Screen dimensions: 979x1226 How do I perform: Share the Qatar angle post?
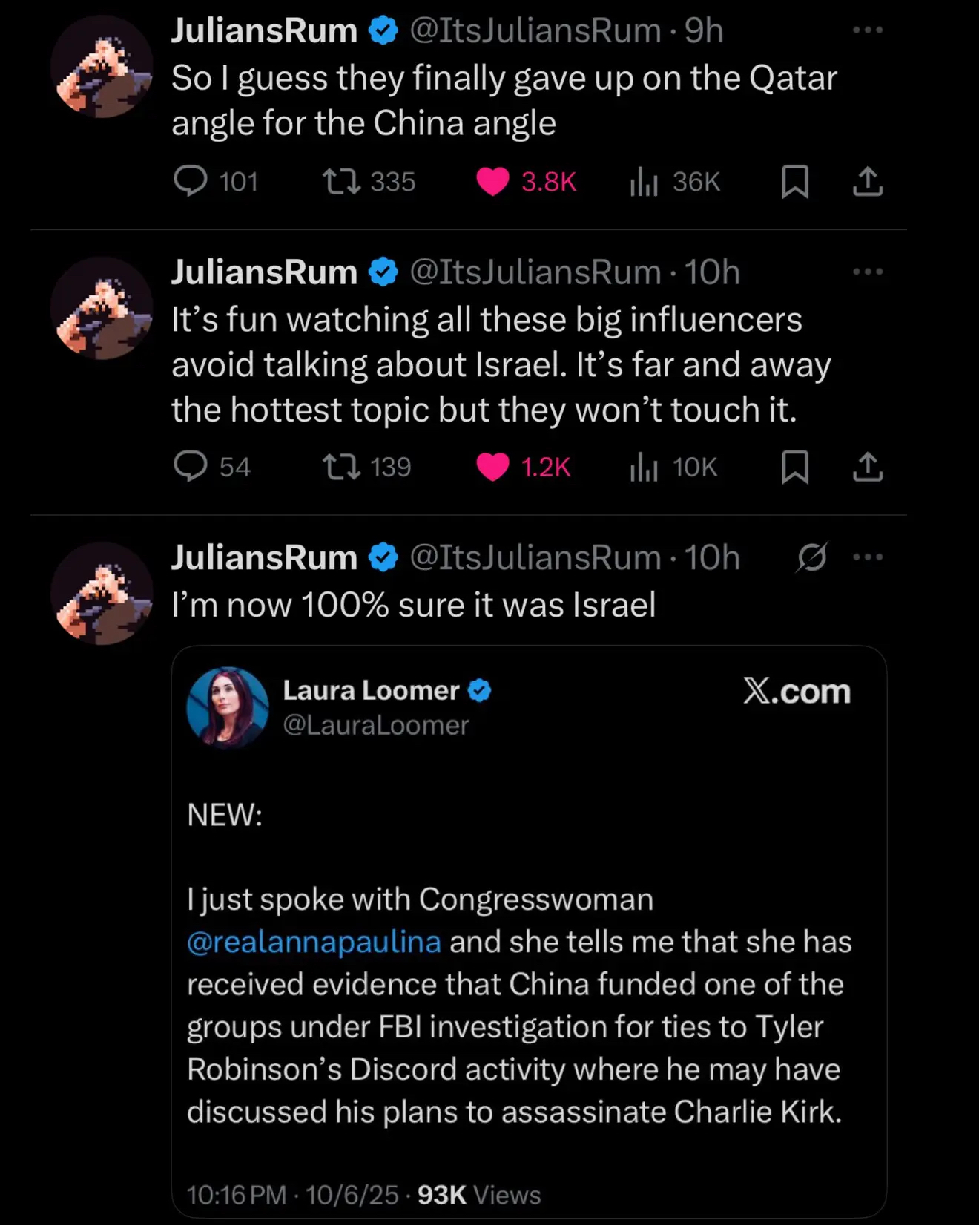pos(868,181)
